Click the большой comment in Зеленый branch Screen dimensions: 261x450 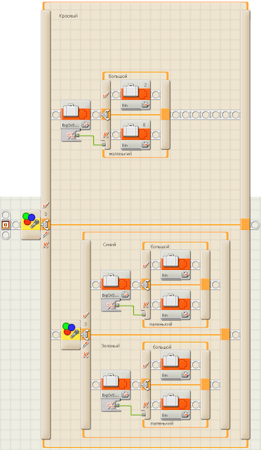[x=162, y=347]
